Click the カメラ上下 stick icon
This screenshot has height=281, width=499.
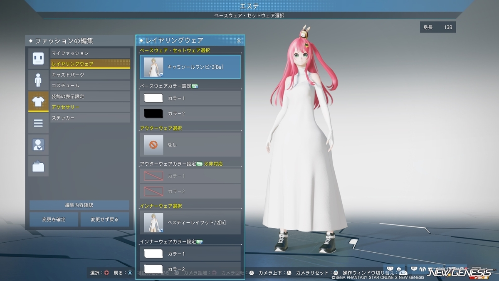tap(289, 273)
